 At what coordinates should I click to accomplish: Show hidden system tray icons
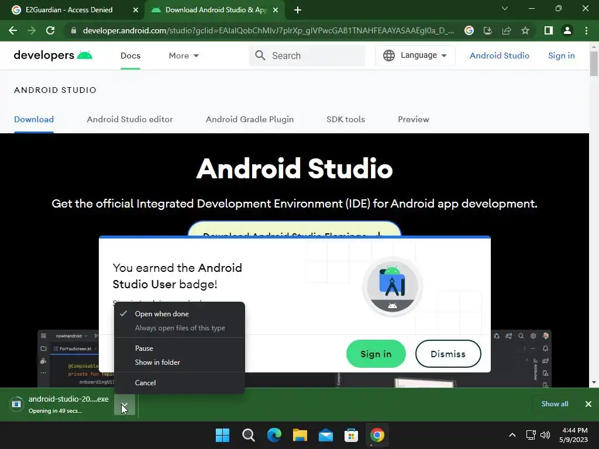point(512,435)
